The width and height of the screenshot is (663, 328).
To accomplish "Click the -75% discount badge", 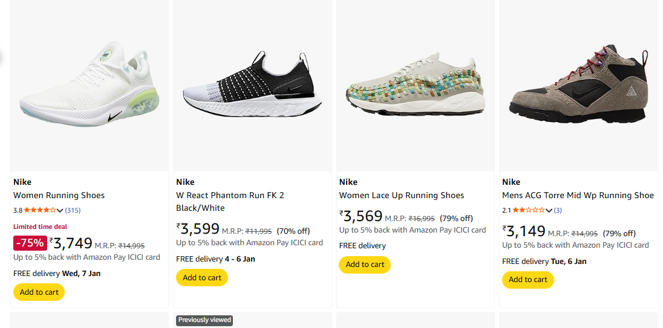I will tap(30, 243).
